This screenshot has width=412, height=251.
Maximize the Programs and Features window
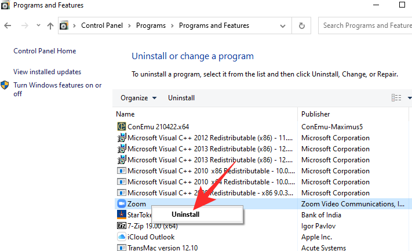pyautogui.click(x=402, y=5)
